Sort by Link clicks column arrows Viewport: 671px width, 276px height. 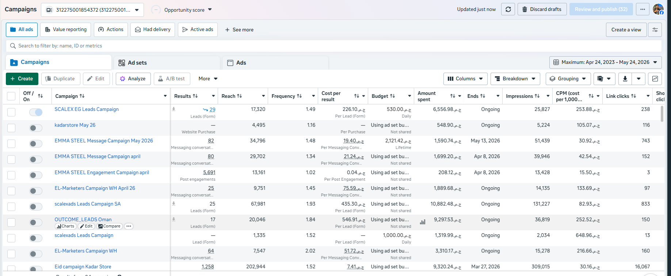tap(634, 96)
